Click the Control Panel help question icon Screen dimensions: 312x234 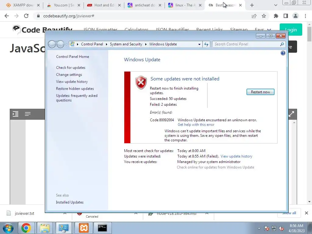pos(283,53)
